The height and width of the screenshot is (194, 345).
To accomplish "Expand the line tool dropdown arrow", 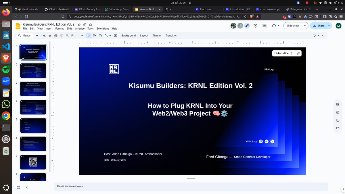I will (x=110, y=36).
